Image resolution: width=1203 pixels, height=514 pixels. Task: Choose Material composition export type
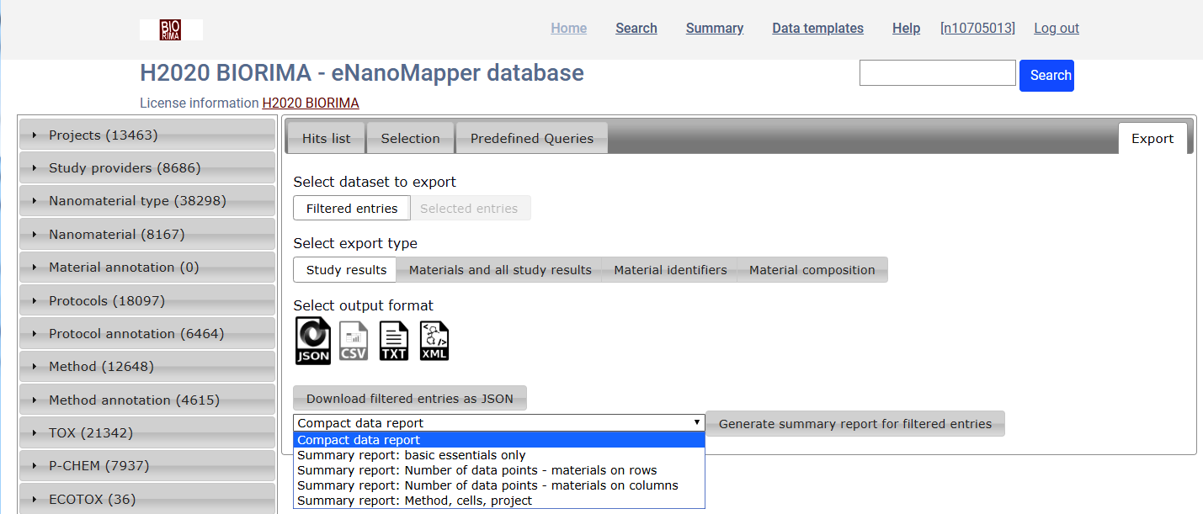(x=812, y=269)
